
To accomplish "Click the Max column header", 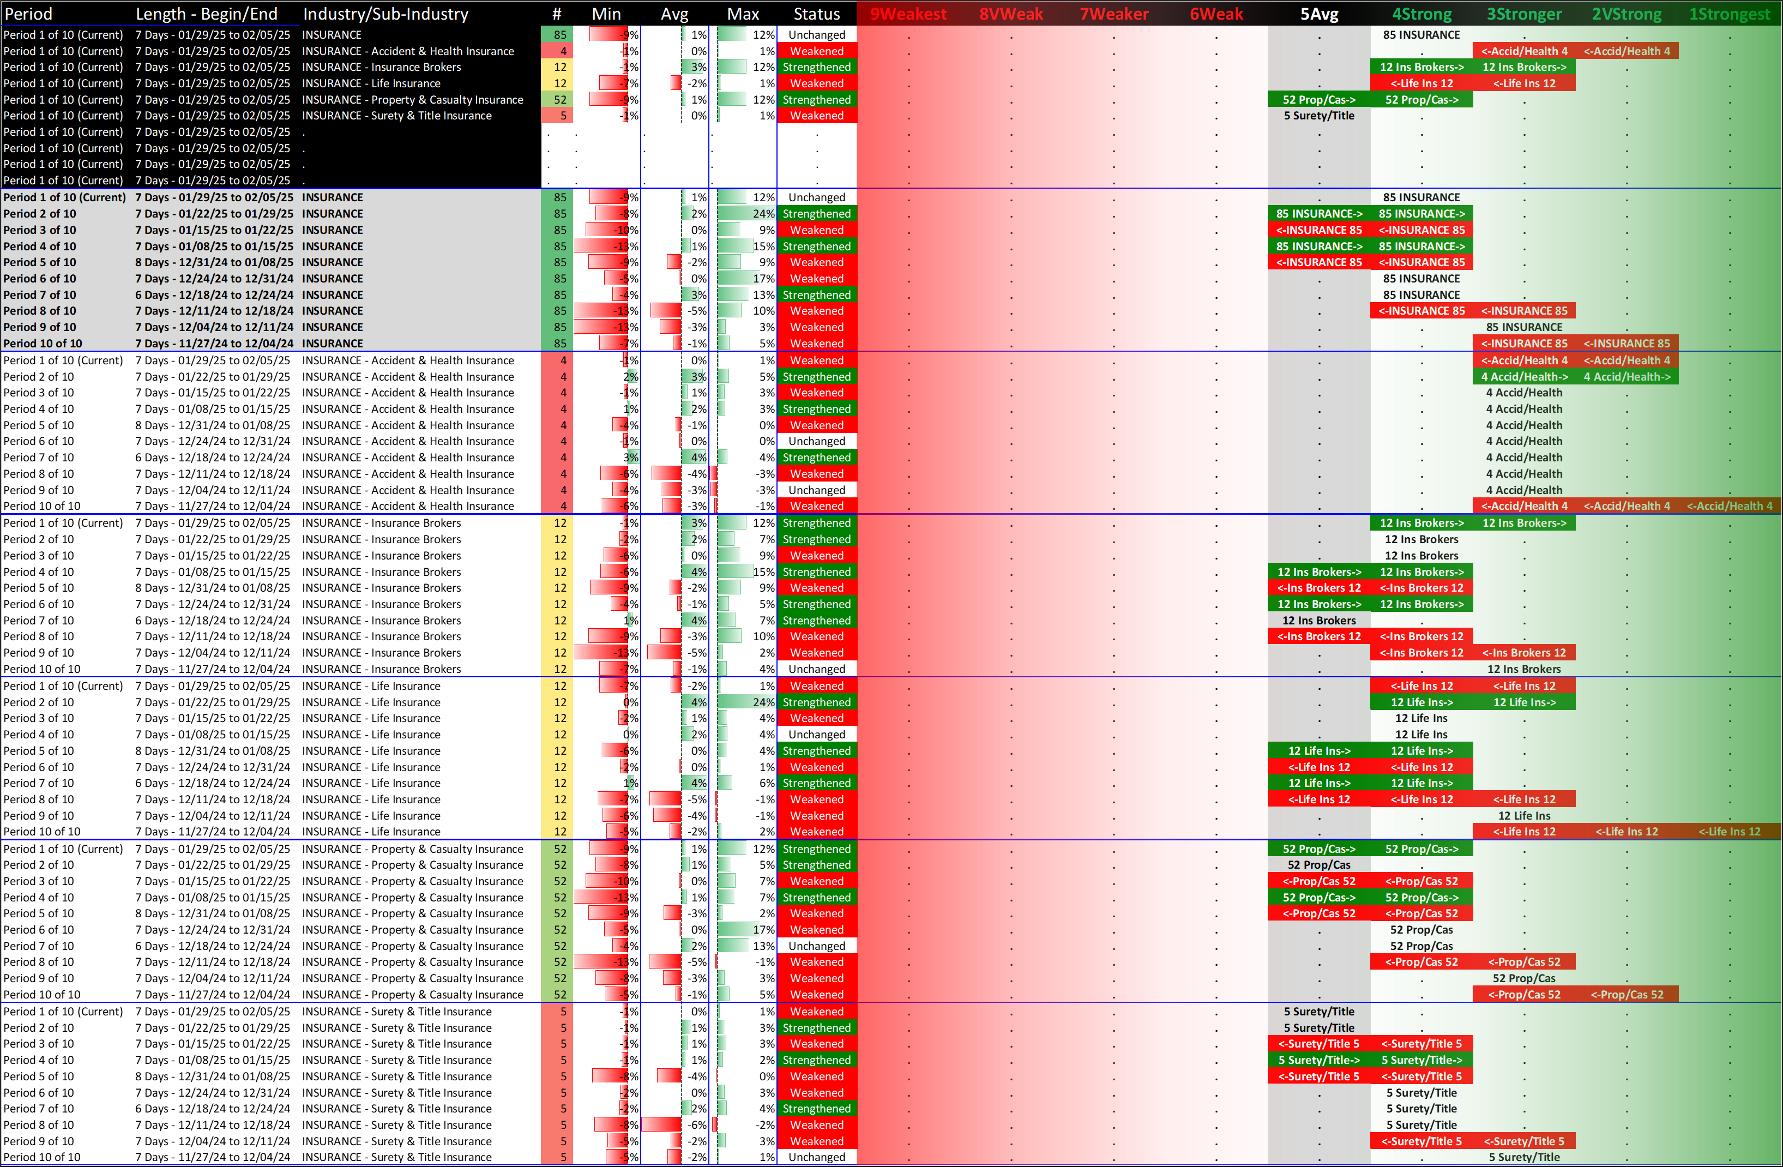I will [x=743, y=14].
